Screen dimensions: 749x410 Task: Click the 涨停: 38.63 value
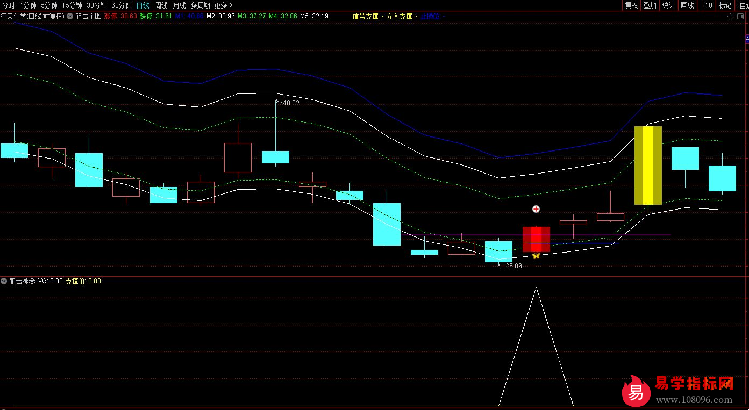[x=120, y=16]
